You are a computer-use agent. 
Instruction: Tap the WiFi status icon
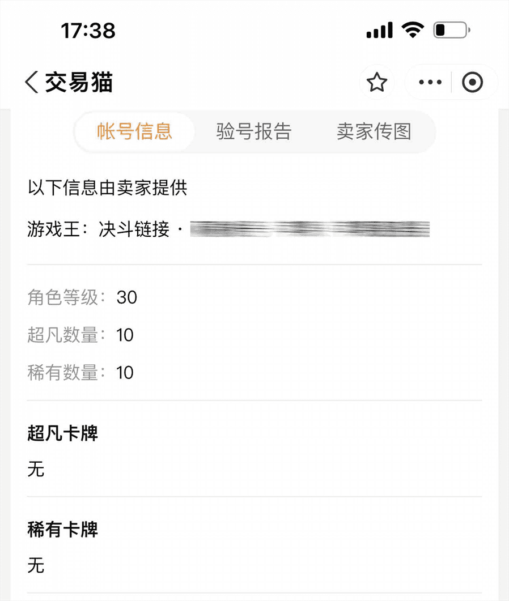click(x=412, y=30)
